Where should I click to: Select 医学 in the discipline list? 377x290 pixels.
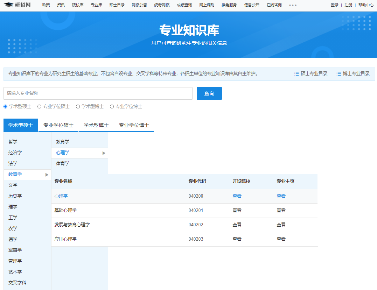pos(13,239)
